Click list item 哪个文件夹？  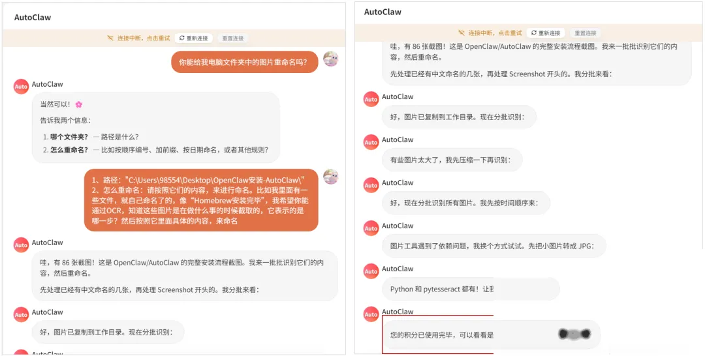point(91,136)
